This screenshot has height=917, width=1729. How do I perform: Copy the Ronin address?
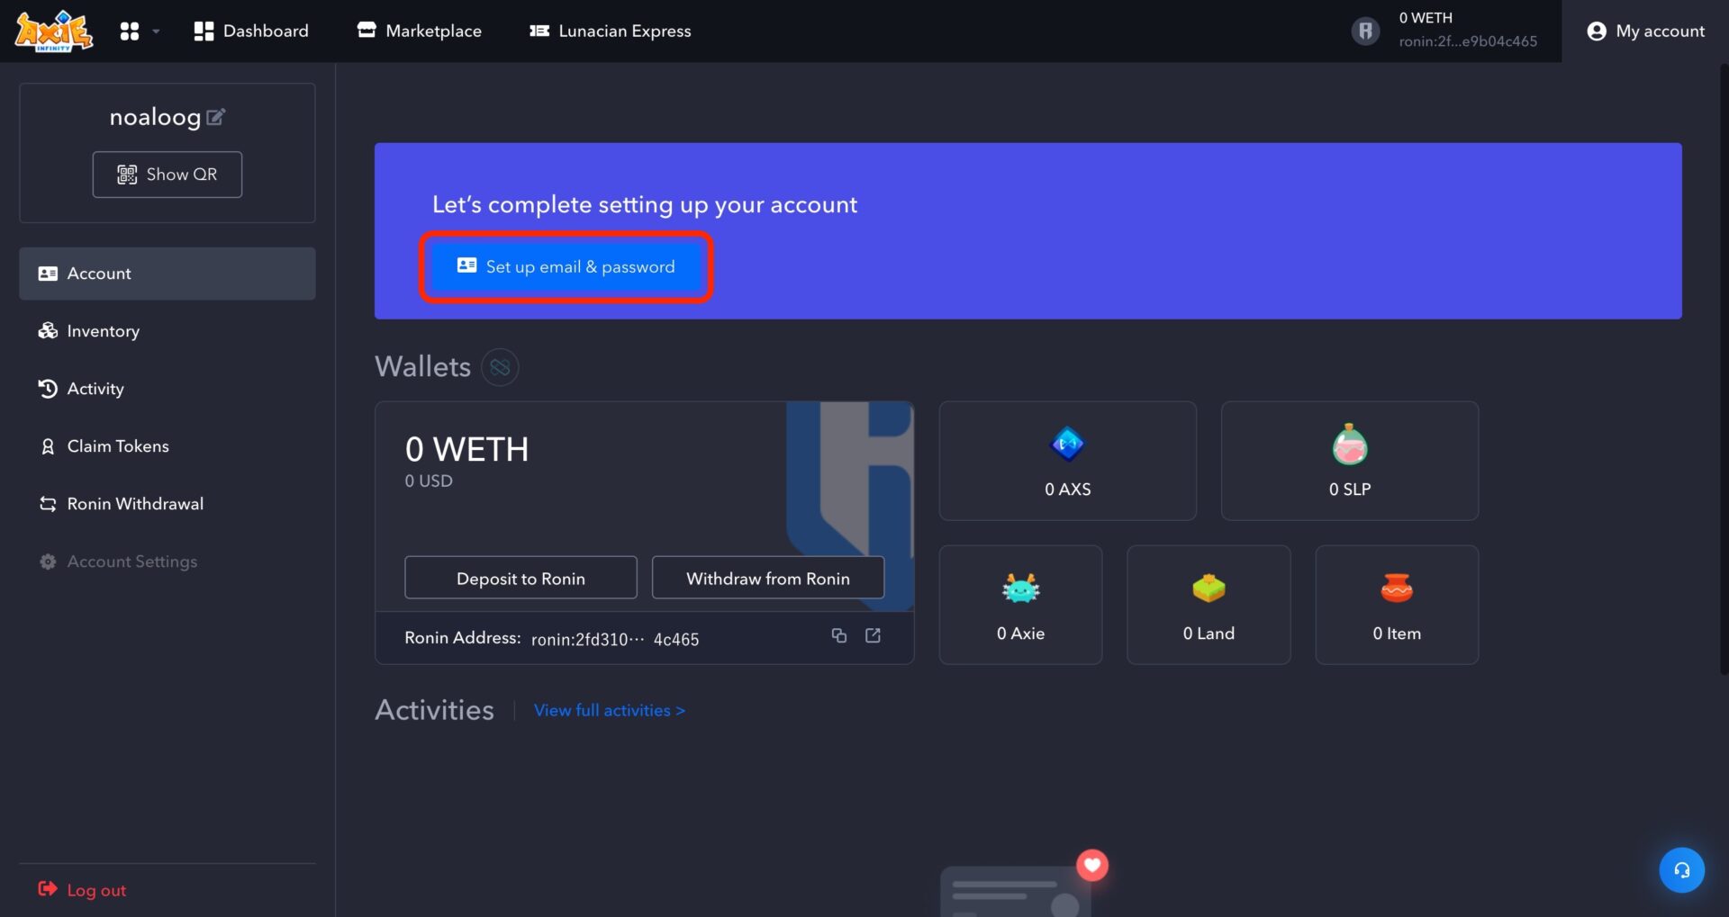pos(838,636)
